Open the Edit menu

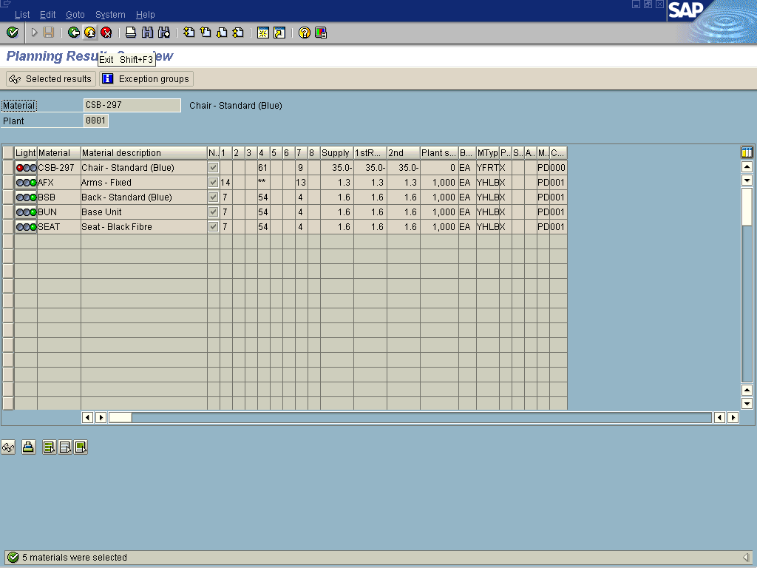48,15
